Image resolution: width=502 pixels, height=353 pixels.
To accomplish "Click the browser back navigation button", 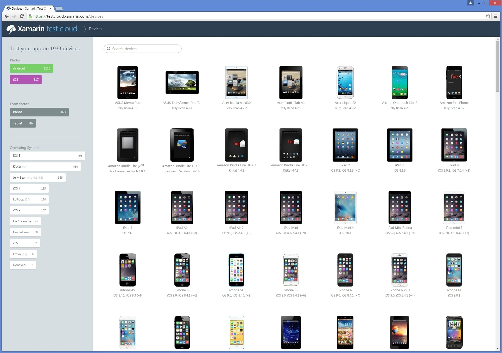I will click(7, 16).
